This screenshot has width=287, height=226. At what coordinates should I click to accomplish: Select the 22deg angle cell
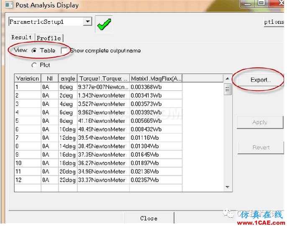[68, 180]
